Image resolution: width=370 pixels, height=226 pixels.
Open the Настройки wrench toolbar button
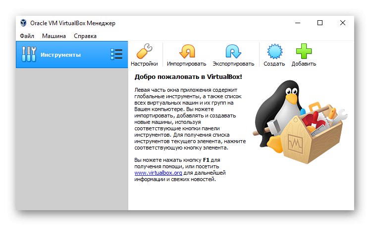pos(144,55)
